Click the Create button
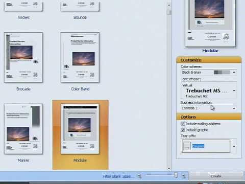Viewport: 245px width, 184px height. point(216,176)
